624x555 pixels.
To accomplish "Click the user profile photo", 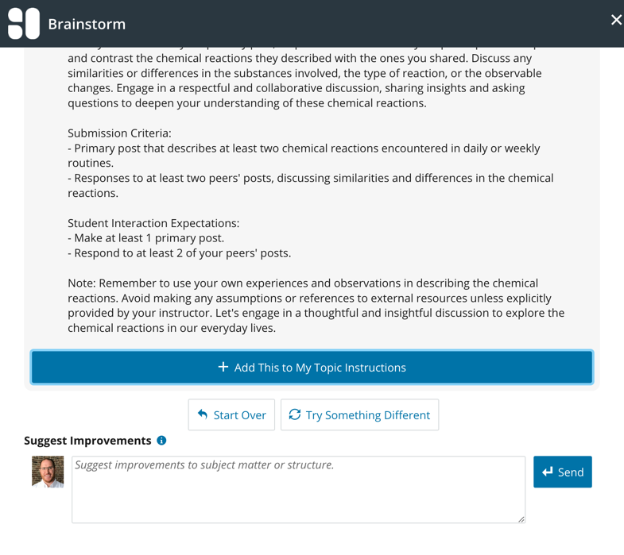I will [x=48, y=472].
